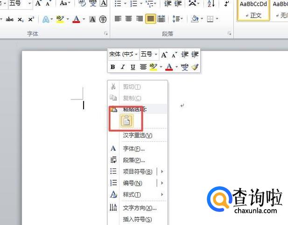The image size is (288, 225).
Task: Apply ribbon red font color
Action: pyautogui.click(x=77, y=19)
